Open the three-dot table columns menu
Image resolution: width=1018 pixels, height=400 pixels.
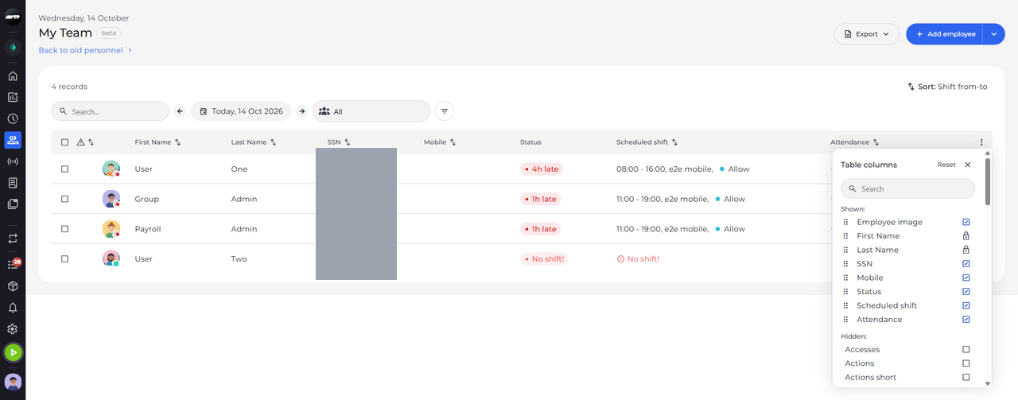(x=981, y=142)
